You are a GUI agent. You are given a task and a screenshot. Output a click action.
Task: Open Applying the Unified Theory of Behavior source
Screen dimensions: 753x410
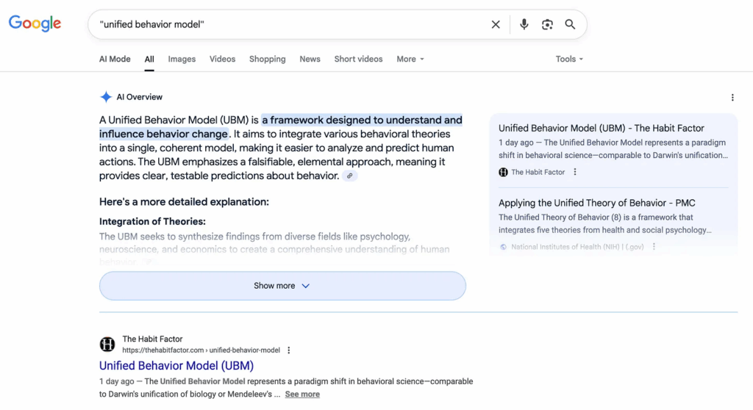(597, 203)
